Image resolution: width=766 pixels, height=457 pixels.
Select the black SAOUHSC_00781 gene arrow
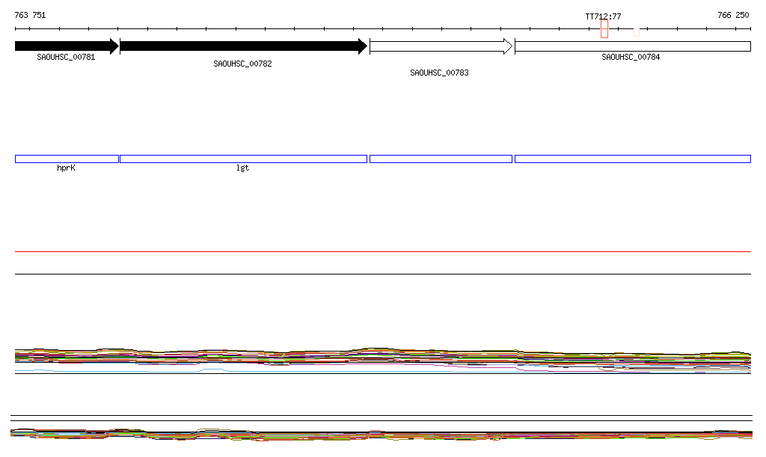click(x=66, y=46)
